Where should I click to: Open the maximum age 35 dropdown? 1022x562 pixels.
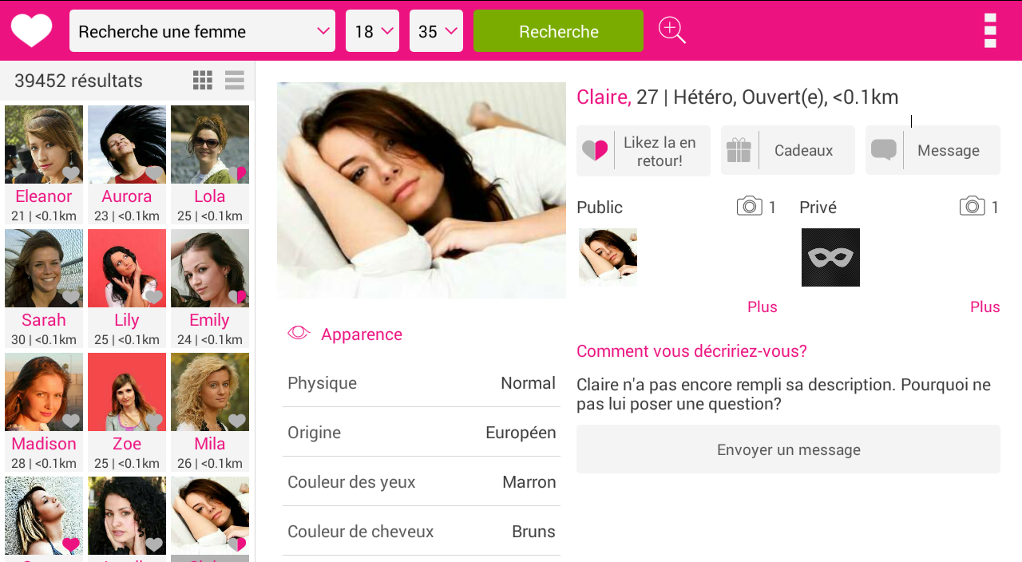click(436, 31)
